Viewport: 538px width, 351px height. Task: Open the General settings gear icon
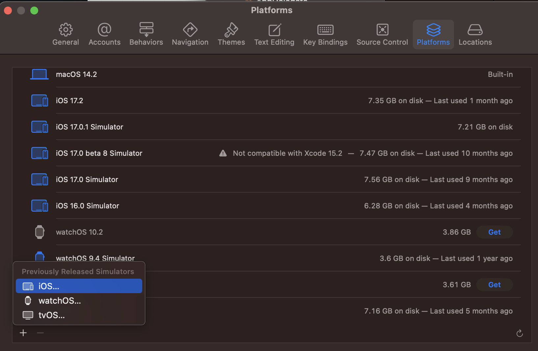(x=66, y=30)
